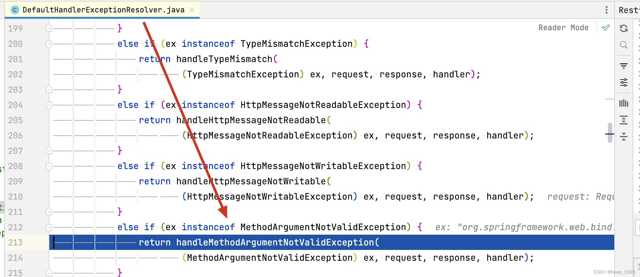Click the collapse all icon in right toolbar
640x277 pixels.
pyautogui.click(x=623, y=137)
